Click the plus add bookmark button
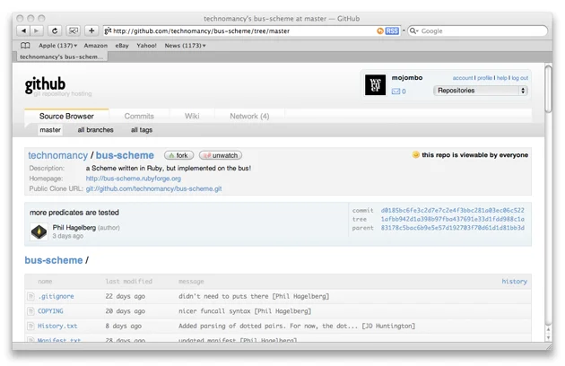Screen dimensions: 565x366 [91, 31]
